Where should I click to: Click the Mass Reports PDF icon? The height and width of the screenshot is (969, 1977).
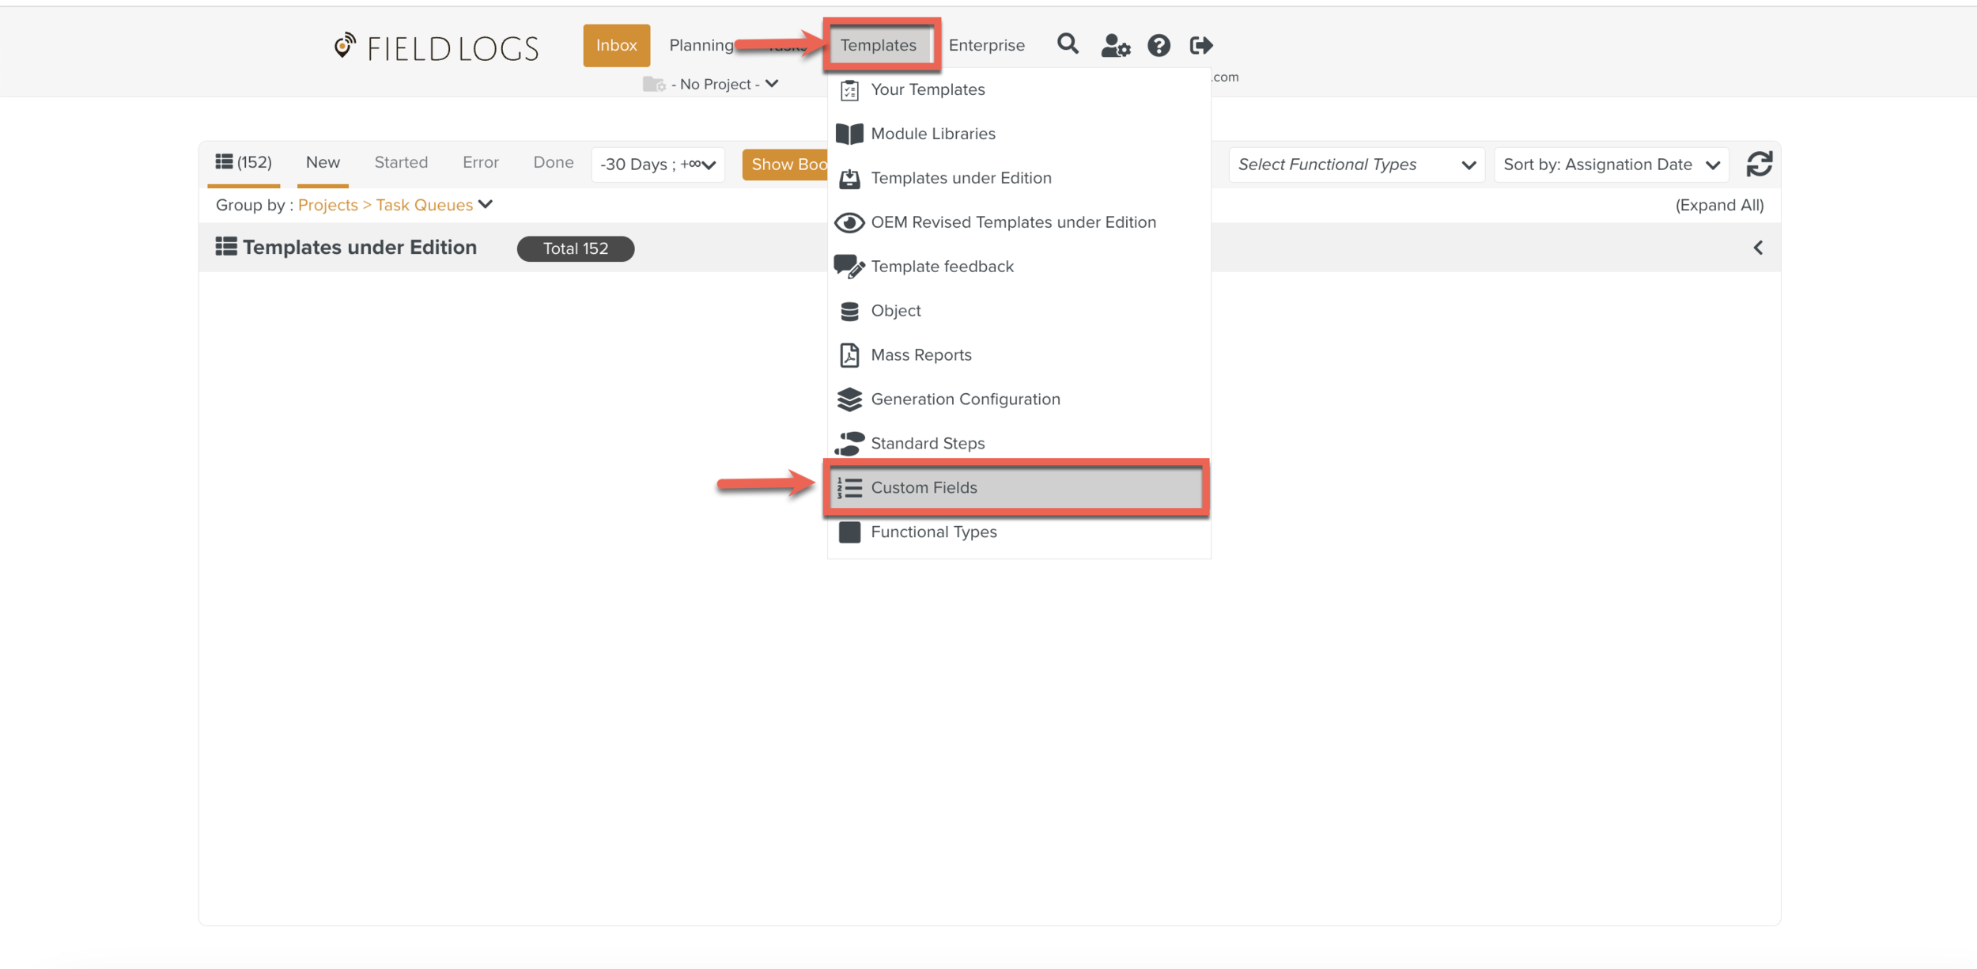[849, 354]
